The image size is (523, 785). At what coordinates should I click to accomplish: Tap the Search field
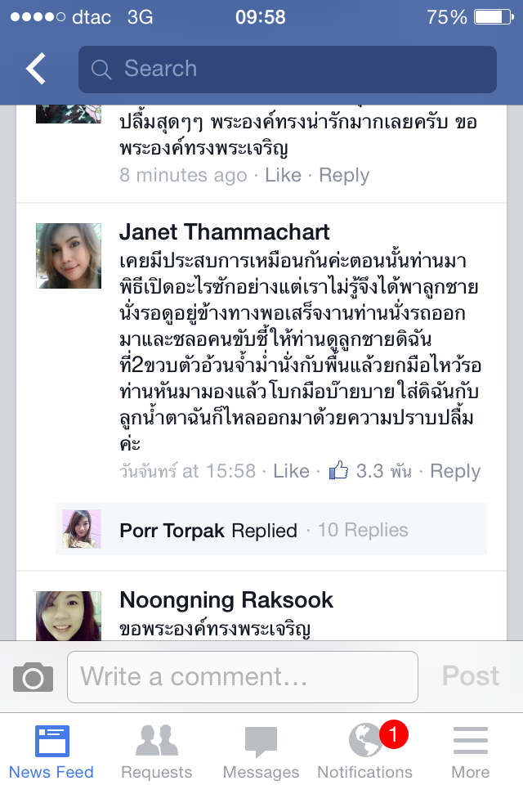point(288,69)
